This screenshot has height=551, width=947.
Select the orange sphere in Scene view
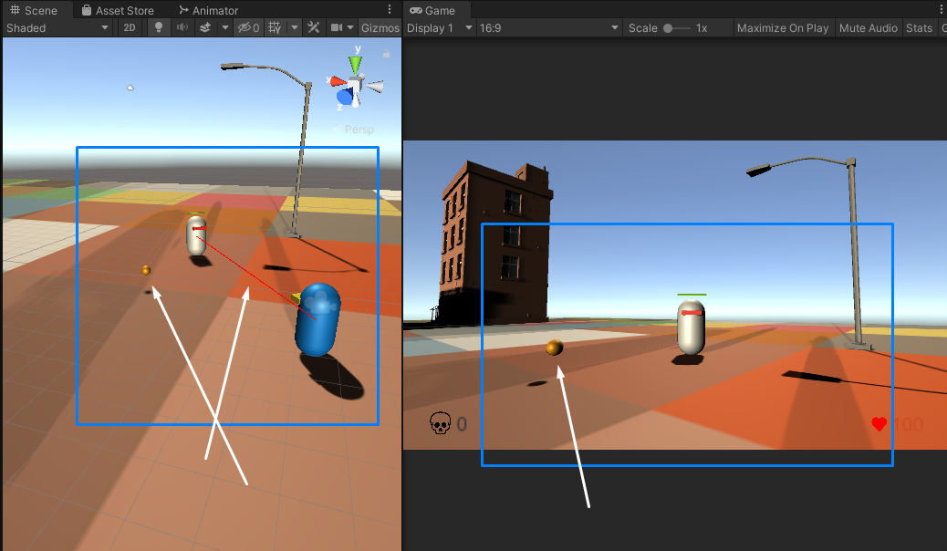point(146,270)
